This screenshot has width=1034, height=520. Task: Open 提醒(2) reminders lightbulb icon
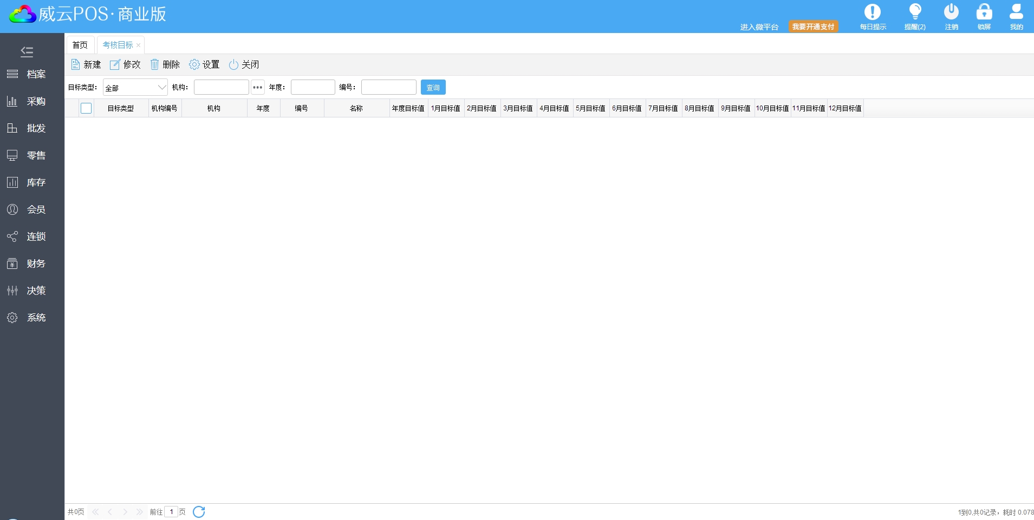pos(915,16)
